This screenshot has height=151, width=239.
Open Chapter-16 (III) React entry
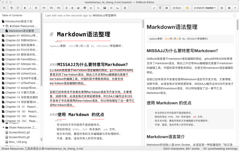20,116
